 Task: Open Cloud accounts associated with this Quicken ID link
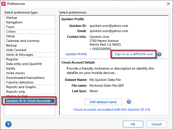(x=112, y=109)
